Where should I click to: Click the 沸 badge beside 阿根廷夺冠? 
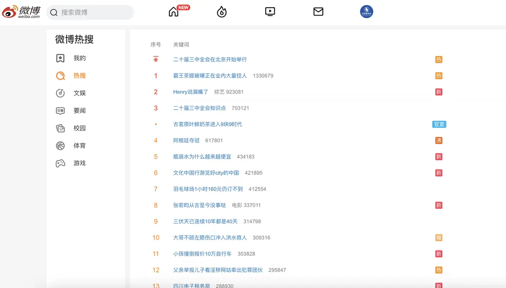pyautogui.click(x=439, y=141)
